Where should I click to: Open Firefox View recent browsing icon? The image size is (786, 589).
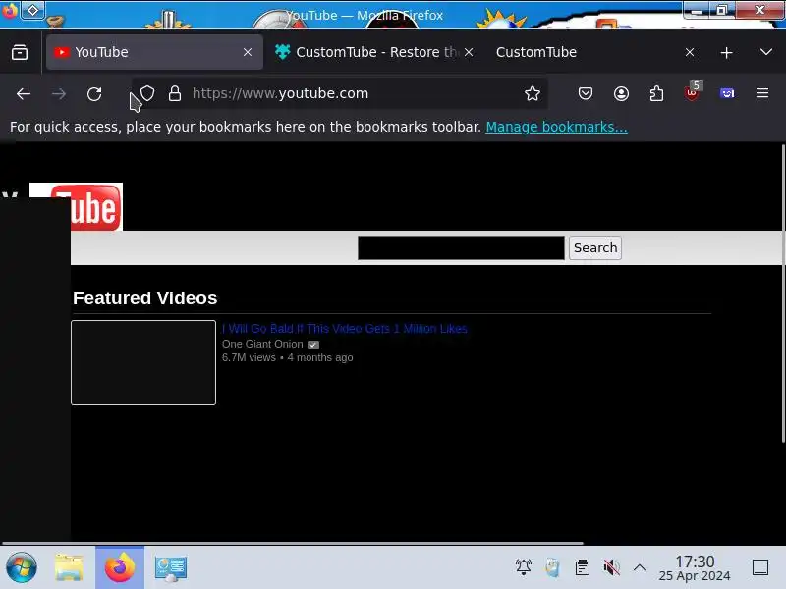click(20, 52)
